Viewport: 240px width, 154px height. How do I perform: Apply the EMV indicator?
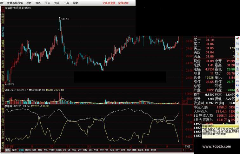[85, 150]
